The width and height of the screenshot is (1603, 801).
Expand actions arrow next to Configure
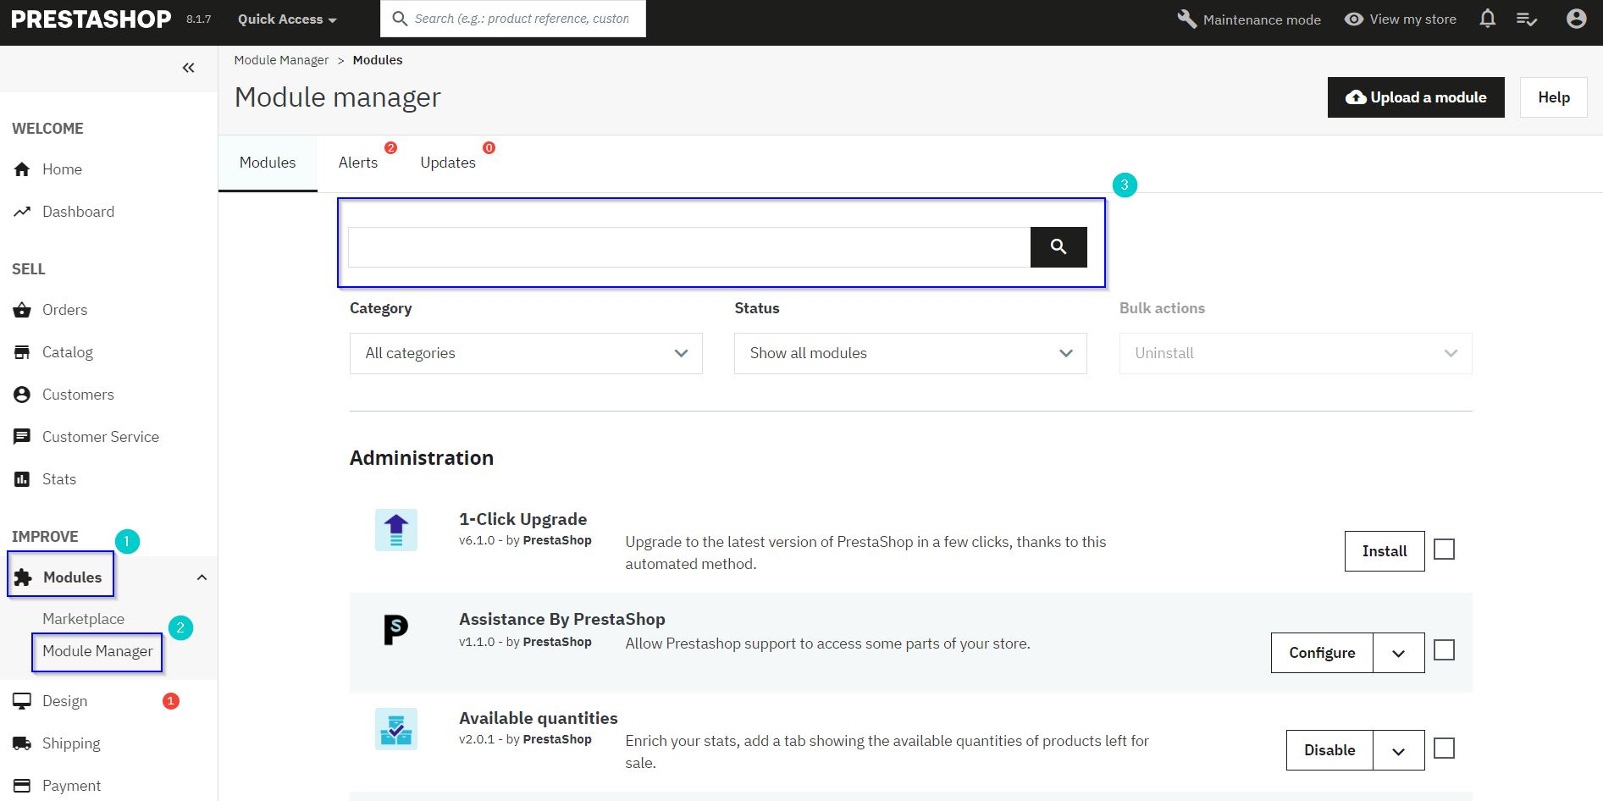(x=1399, y=653)
